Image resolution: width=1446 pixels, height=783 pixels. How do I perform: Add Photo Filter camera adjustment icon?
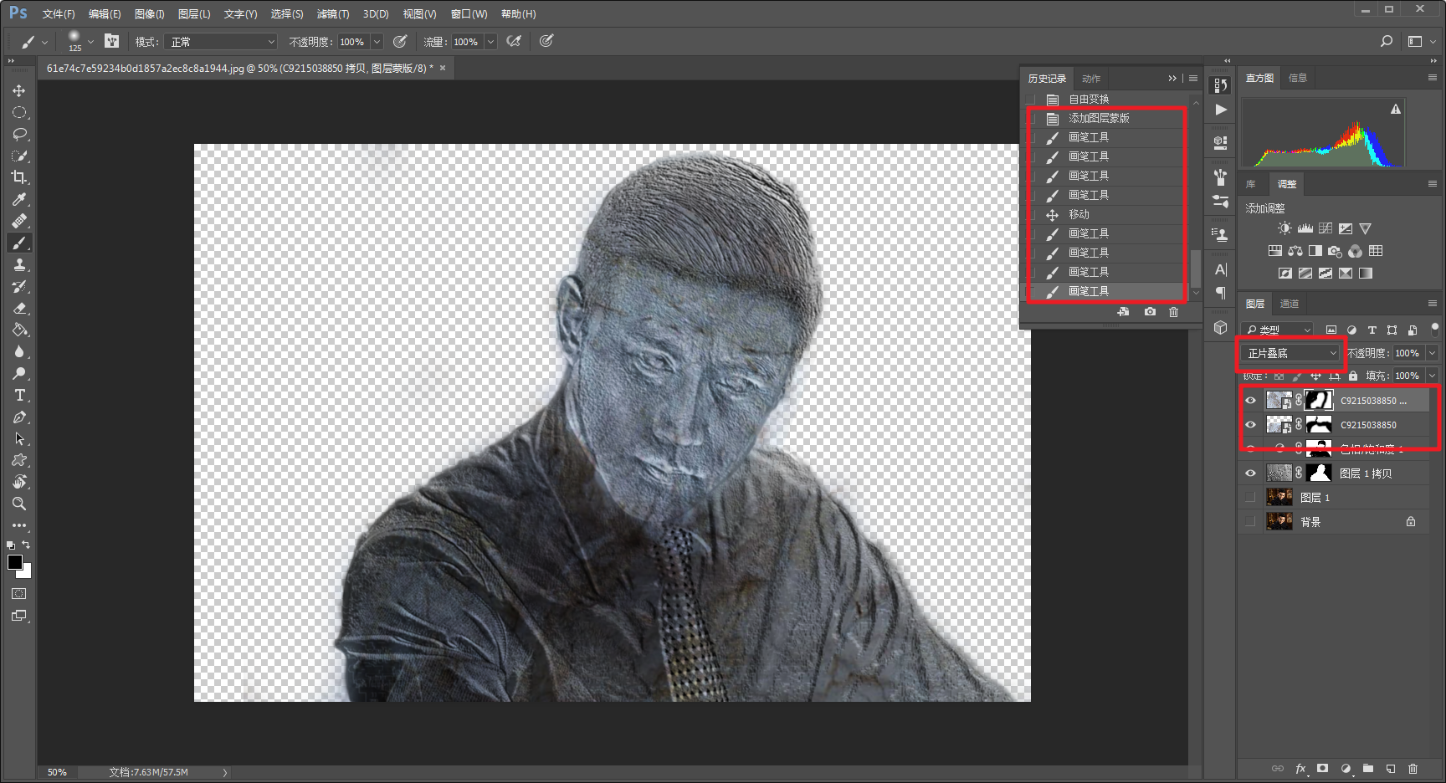pos(1335,251)
